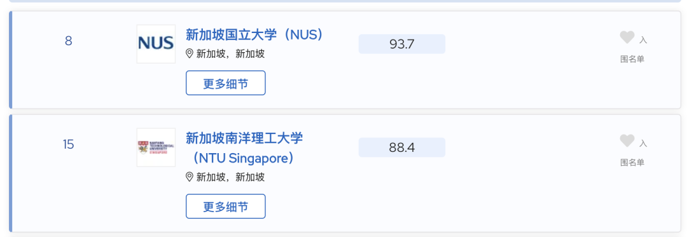Click rank number 8
Viewport: 687px width, 237px height.
[x=68, y=41]
